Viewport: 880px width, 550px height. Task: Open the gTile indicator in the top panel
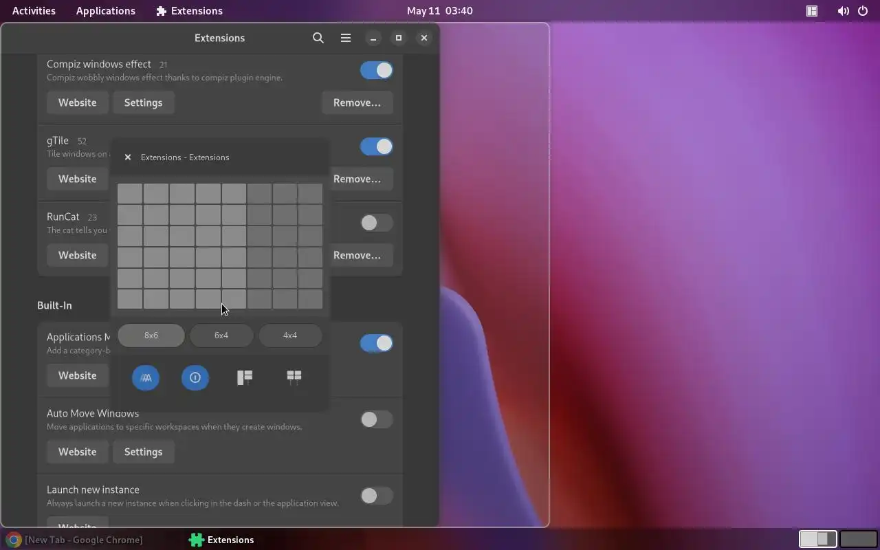coord(812,11)
